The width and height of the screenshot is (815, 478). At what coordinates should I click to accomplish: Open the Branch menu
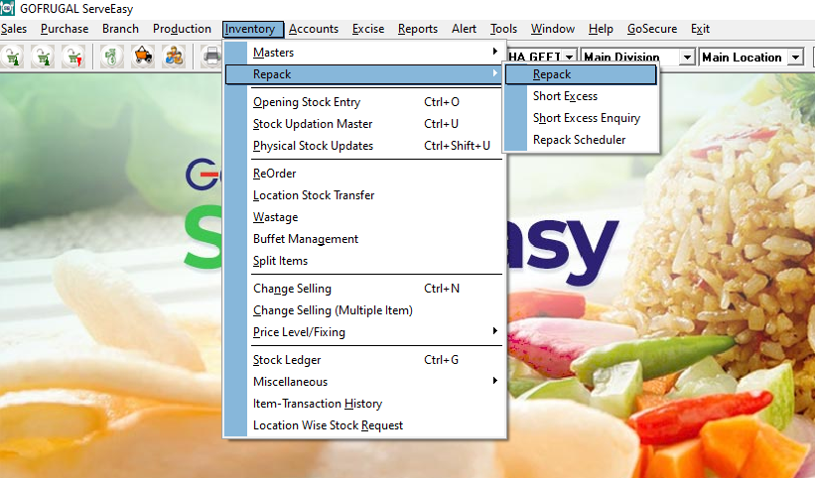120,29
